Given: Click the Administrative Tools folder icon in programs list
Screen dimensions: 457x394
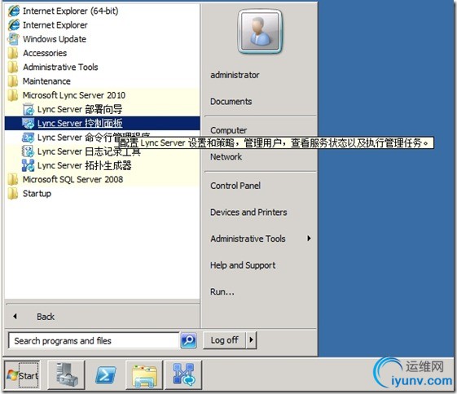Looking at the screenshot, I should point(13,67).
